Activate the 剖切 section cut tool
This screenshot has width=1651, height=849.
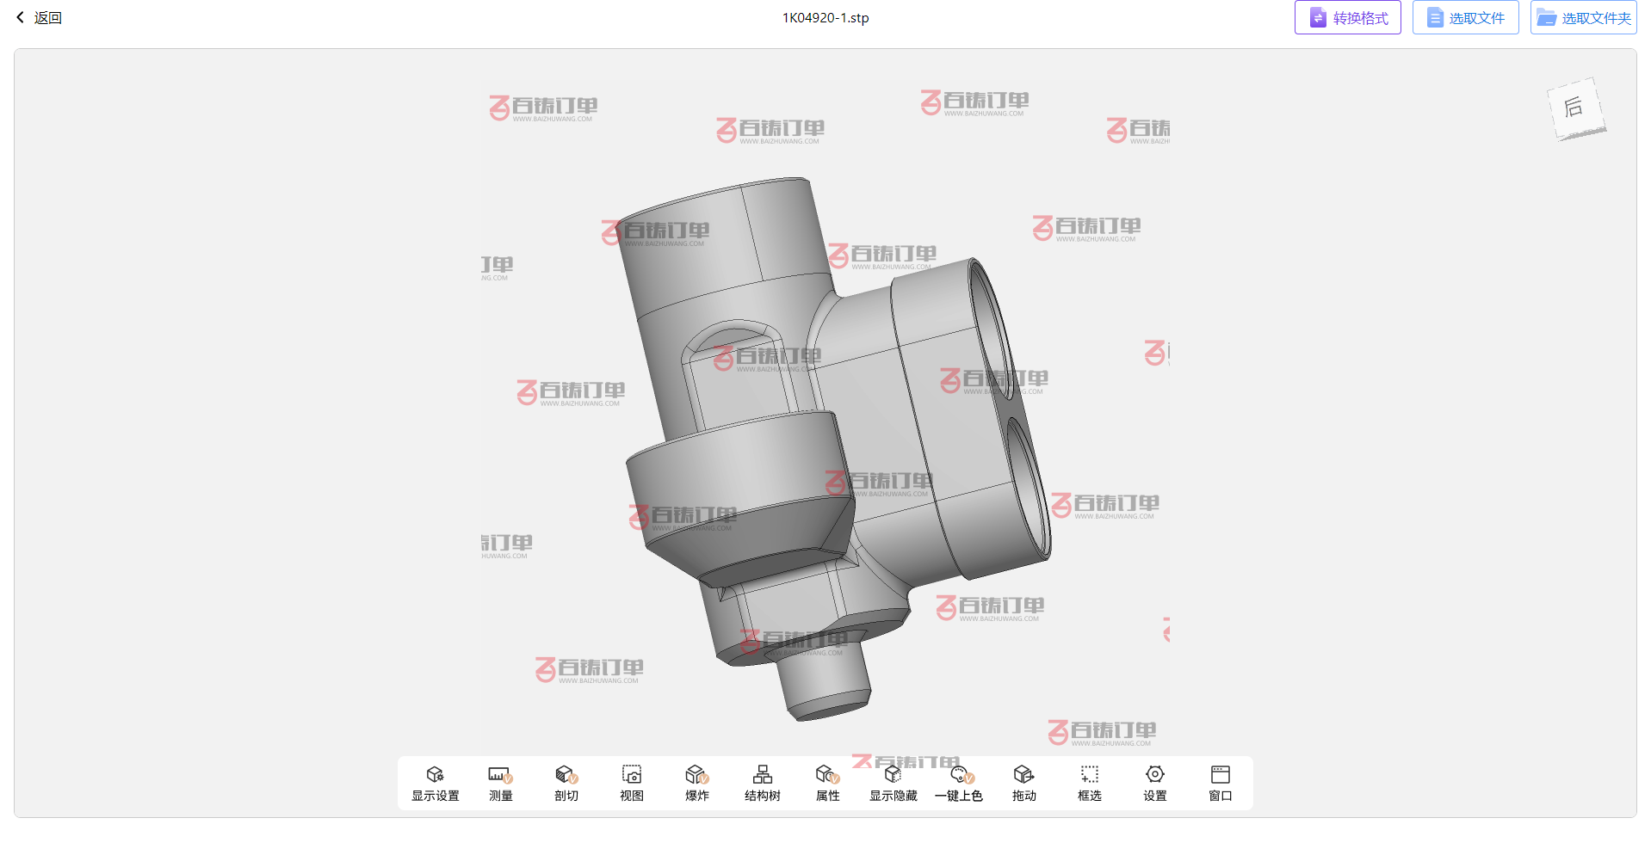coord(566,782)
